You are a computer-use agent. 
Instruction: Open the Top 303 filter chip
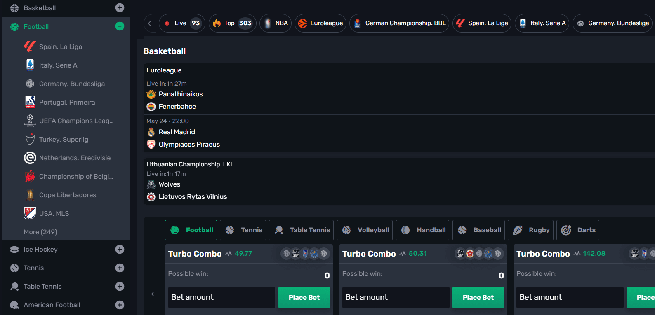coord(233,23)
